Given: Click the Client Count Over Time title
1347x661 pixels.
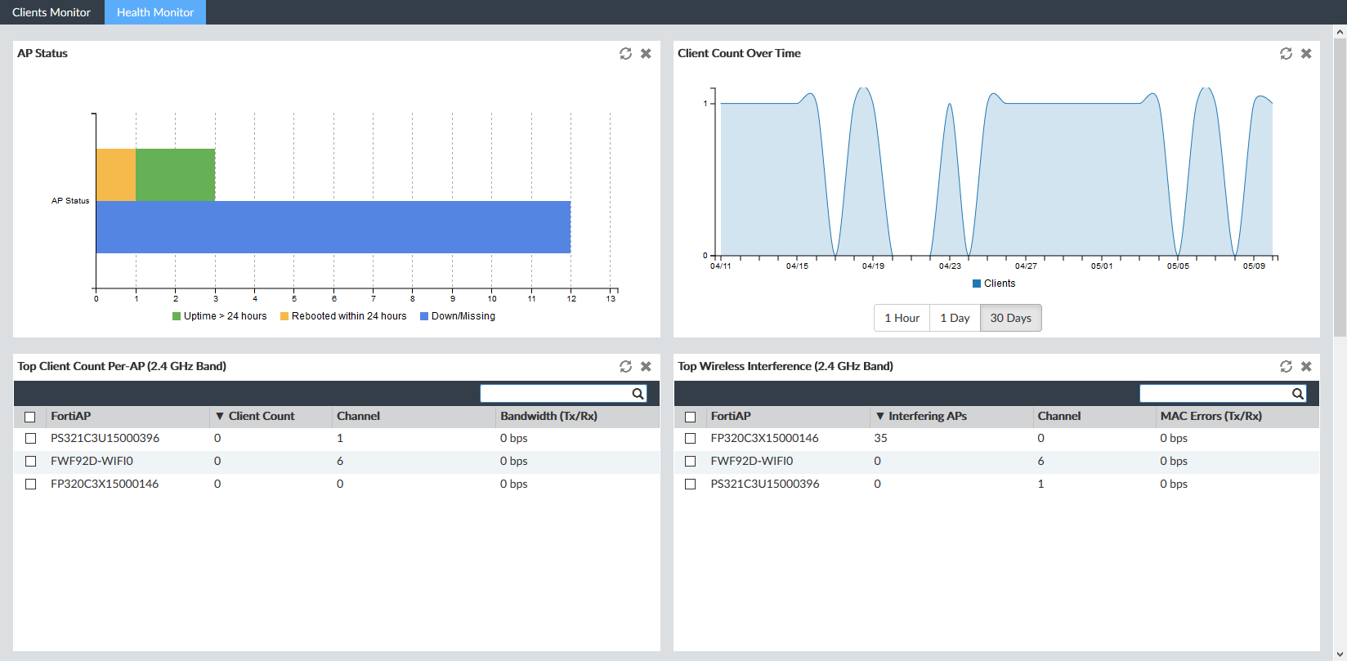Looking at the screenshot, I should point(739,53).
